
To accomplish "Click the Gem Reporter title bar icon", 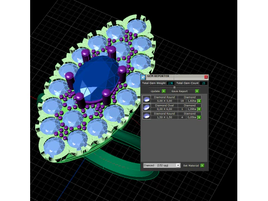I will coord(143,77).
